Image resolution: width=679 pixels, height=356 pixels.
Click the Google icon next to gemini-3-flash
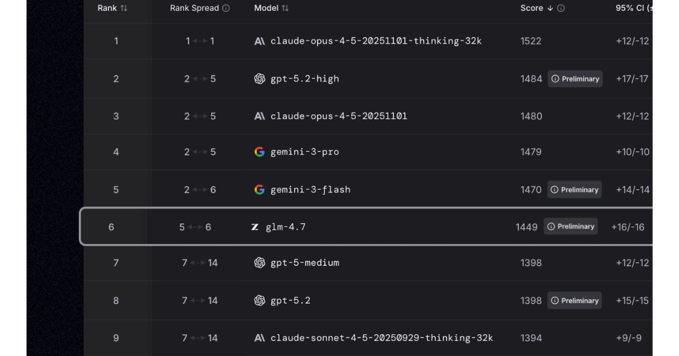[x=259, y=189]
